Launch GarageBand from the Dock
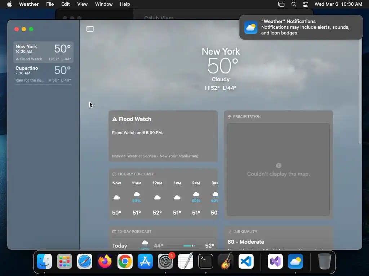This screenshot has width=369, height=276. 226,261
